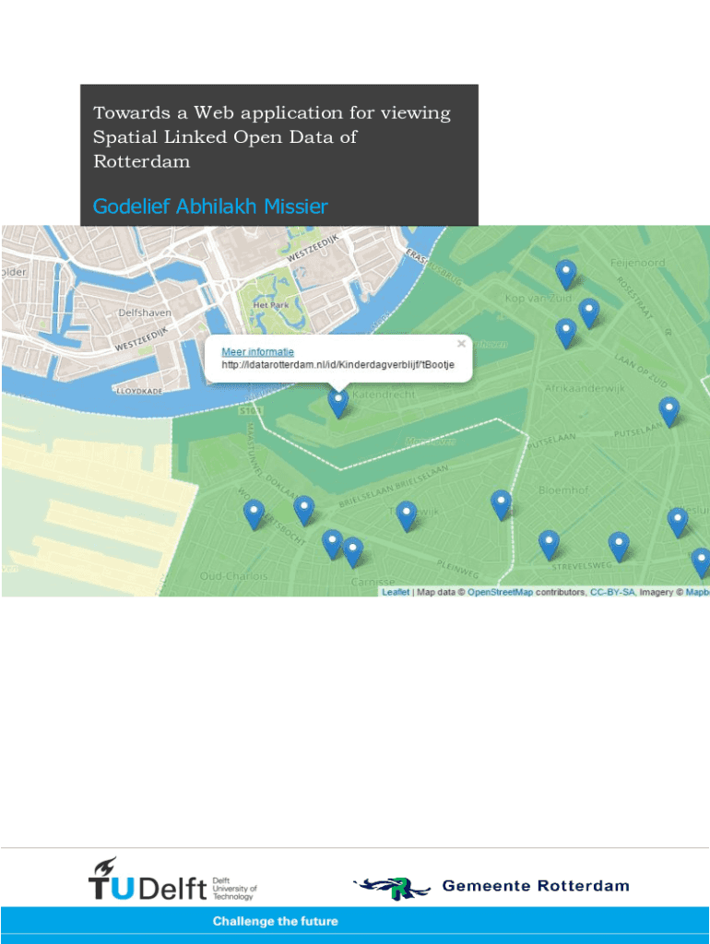
Task: Click the marker at the end of Putselaan
Action: (x=669, y=410)
